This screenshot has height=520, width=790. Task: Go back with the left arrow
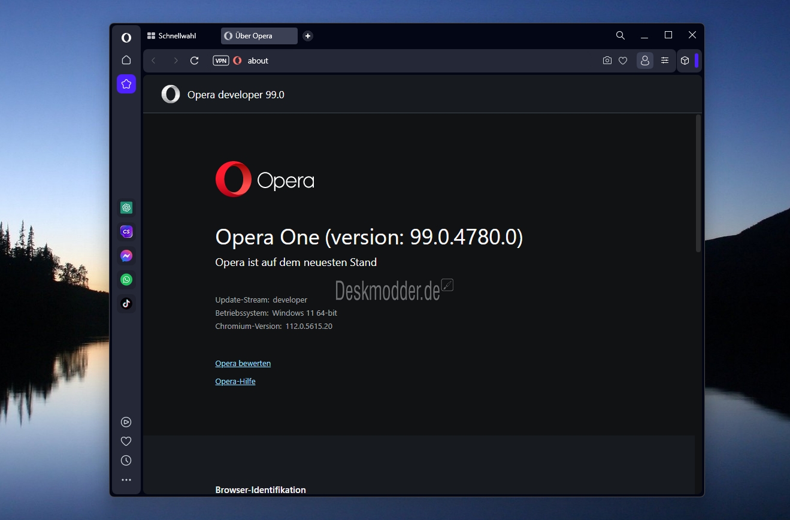[x=153, y=61]
